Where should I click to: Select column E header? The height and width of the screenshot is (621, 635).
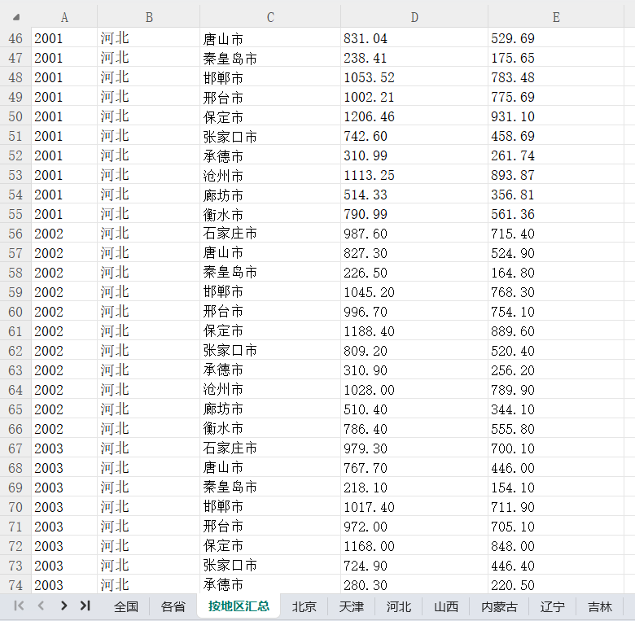[x=556, y=17]
